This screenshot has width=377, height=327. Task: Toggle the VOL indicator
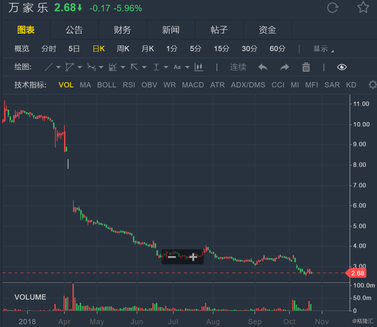tap(66, 85)
